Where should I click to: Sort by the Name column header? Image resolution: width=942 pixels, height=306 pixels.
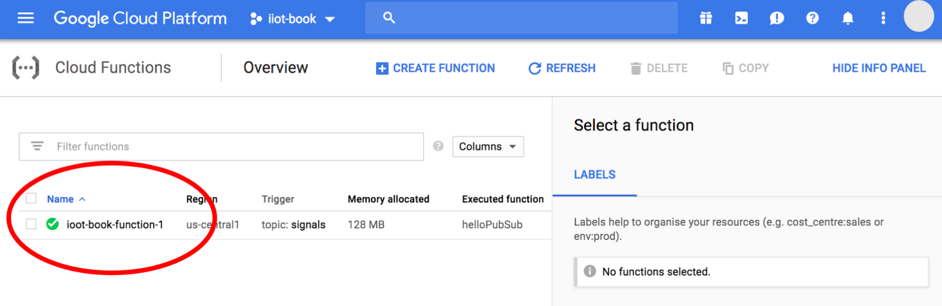pyautogui.click(x=60, y=199)
